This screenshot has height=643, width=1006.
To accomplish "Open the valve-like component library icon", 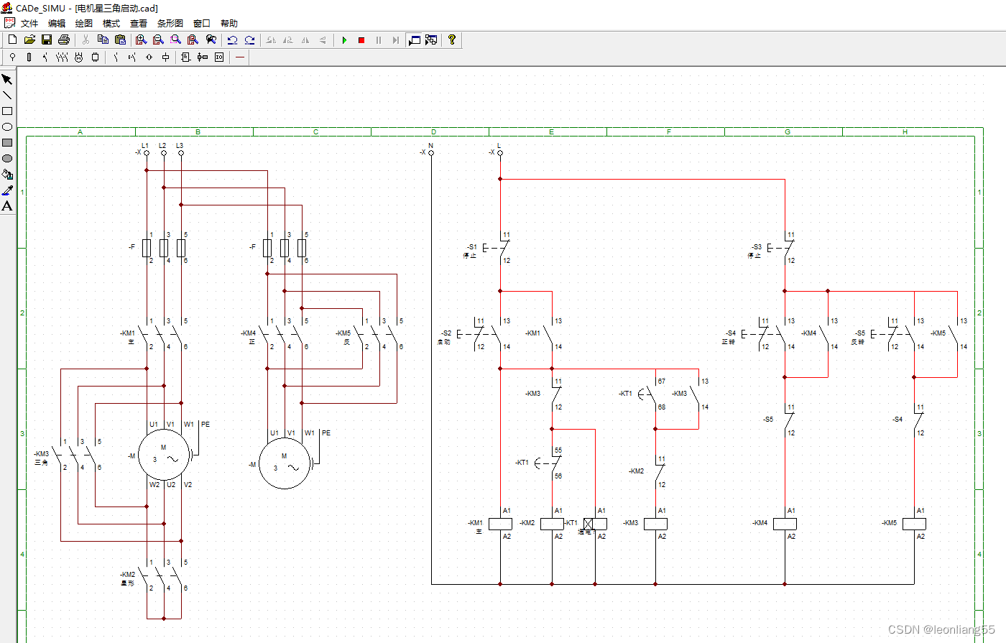I will [203, 57].
